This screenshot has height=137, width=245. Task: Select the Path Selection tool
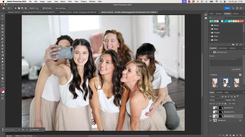coord(2,72)
